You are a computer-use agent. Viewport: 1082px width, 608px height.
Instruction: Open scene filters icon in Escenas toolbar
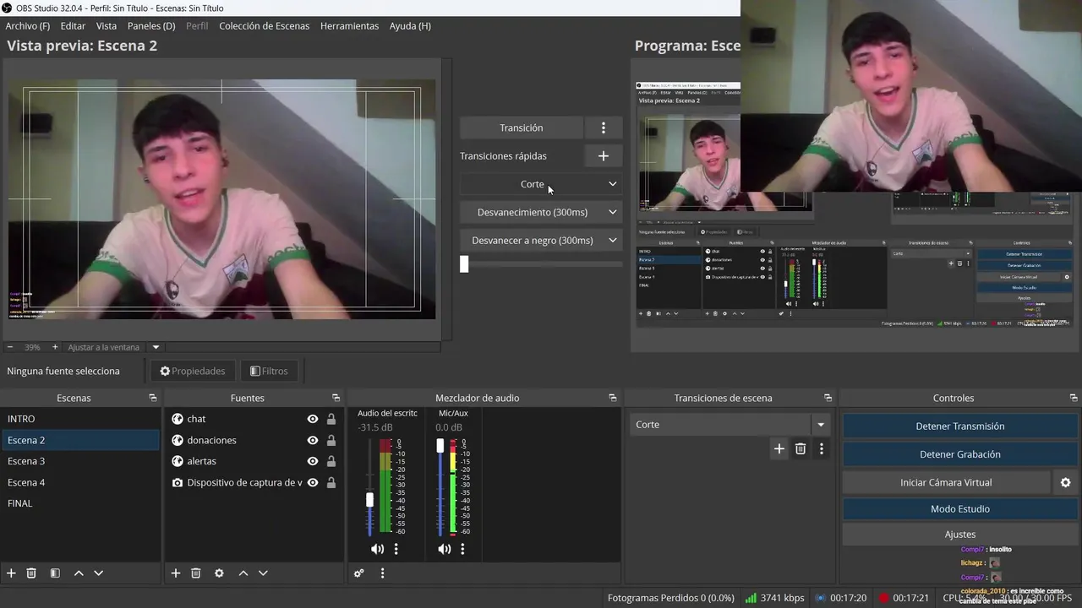click(x=55, y=573)
